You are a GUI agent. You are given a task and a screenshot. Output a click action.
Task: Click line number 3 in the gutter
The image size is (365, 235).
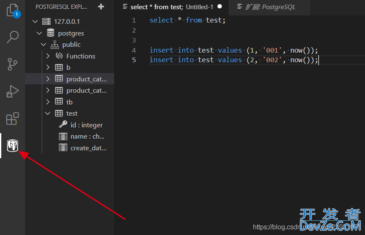click(134, 40)
